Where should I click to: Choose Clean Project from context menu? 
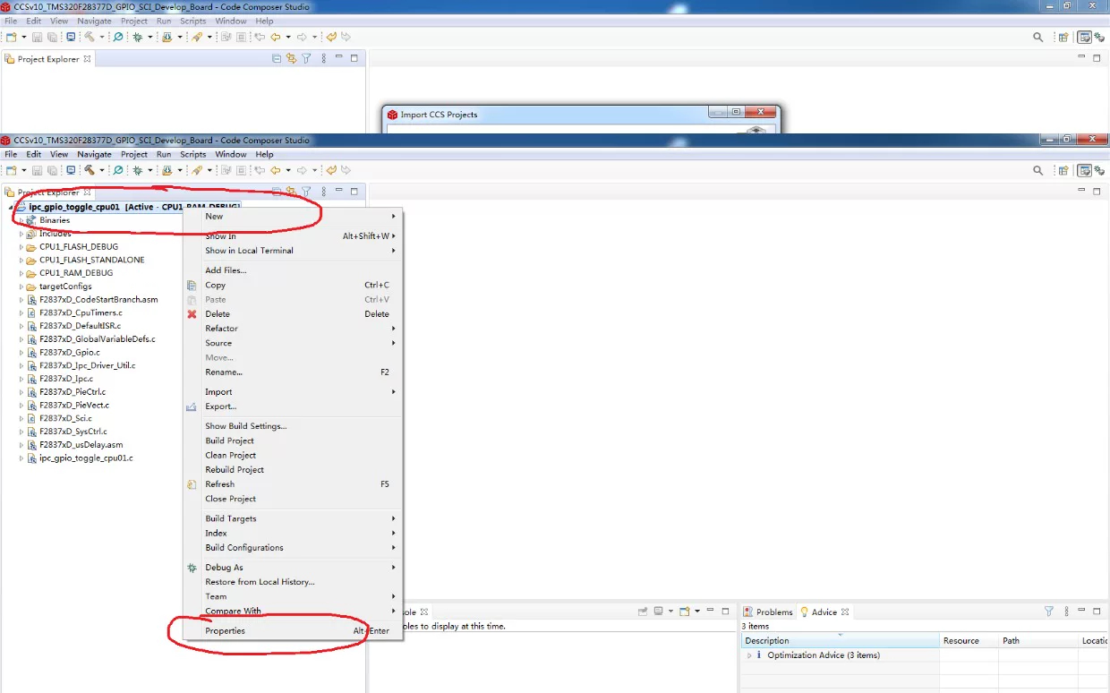(x=231, y=456)
